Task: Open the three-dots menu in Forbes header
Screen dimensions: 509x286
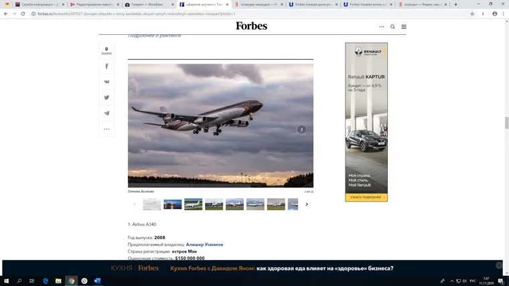Action: click(382, 27)
